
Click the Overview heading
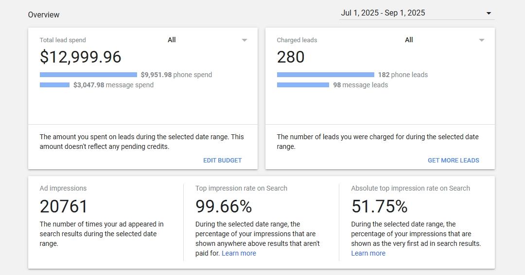click(44, 15)
